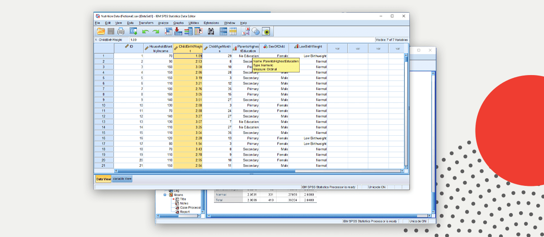This screenshot has width=544, height=237.
Task: Open the Transform menu
Action: click(146, 23)
